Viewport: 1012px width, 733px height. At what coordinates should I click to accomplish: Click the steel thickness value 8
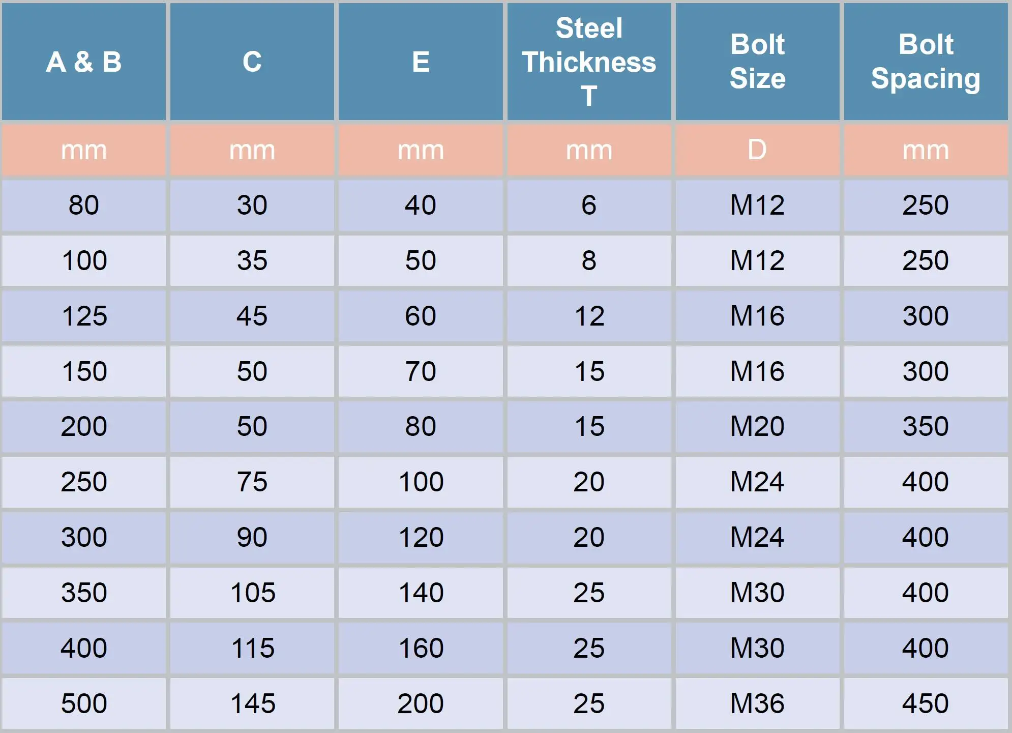point(589,260)
